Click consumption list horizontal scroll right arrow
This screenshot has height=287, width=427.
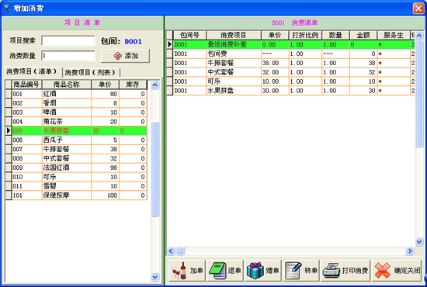point(410,251)
